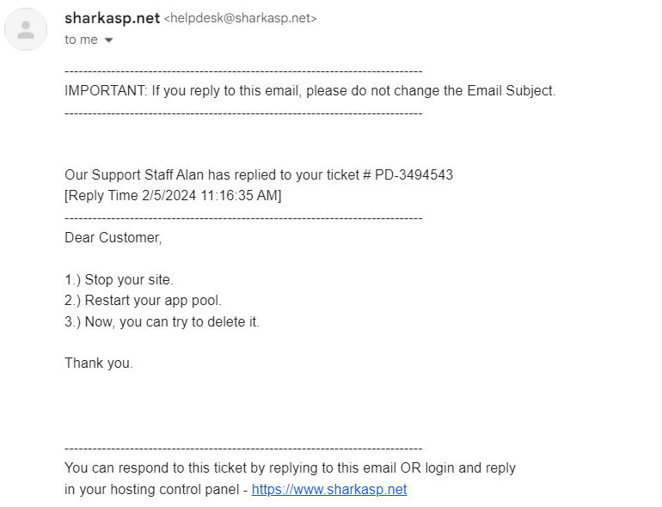Viewport: 662px width, 507px height.
Task: Click the helpdesk@sharkasp.net email address
Action: coord(240,19)
